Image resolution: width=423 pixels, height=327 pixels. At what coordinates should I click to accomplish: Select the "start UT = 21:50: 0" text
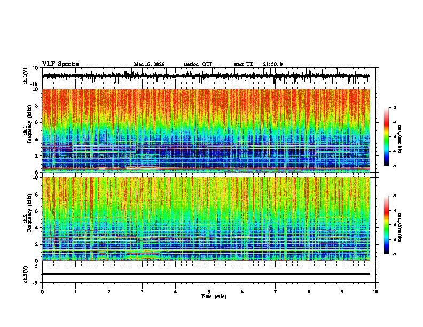point(258,64)
